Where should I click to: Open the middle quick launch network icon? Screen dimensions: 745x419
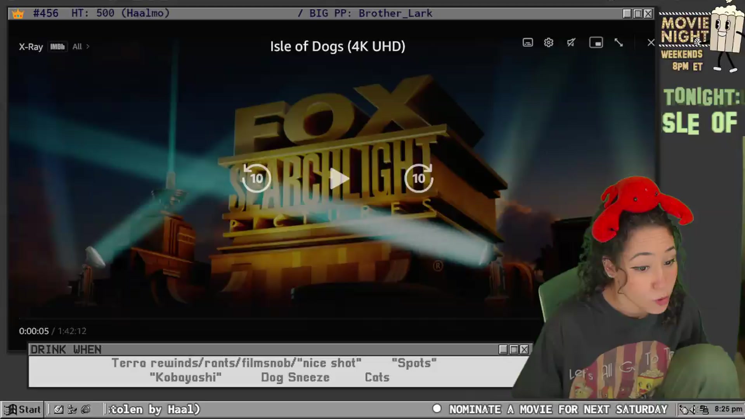point(72,409)
